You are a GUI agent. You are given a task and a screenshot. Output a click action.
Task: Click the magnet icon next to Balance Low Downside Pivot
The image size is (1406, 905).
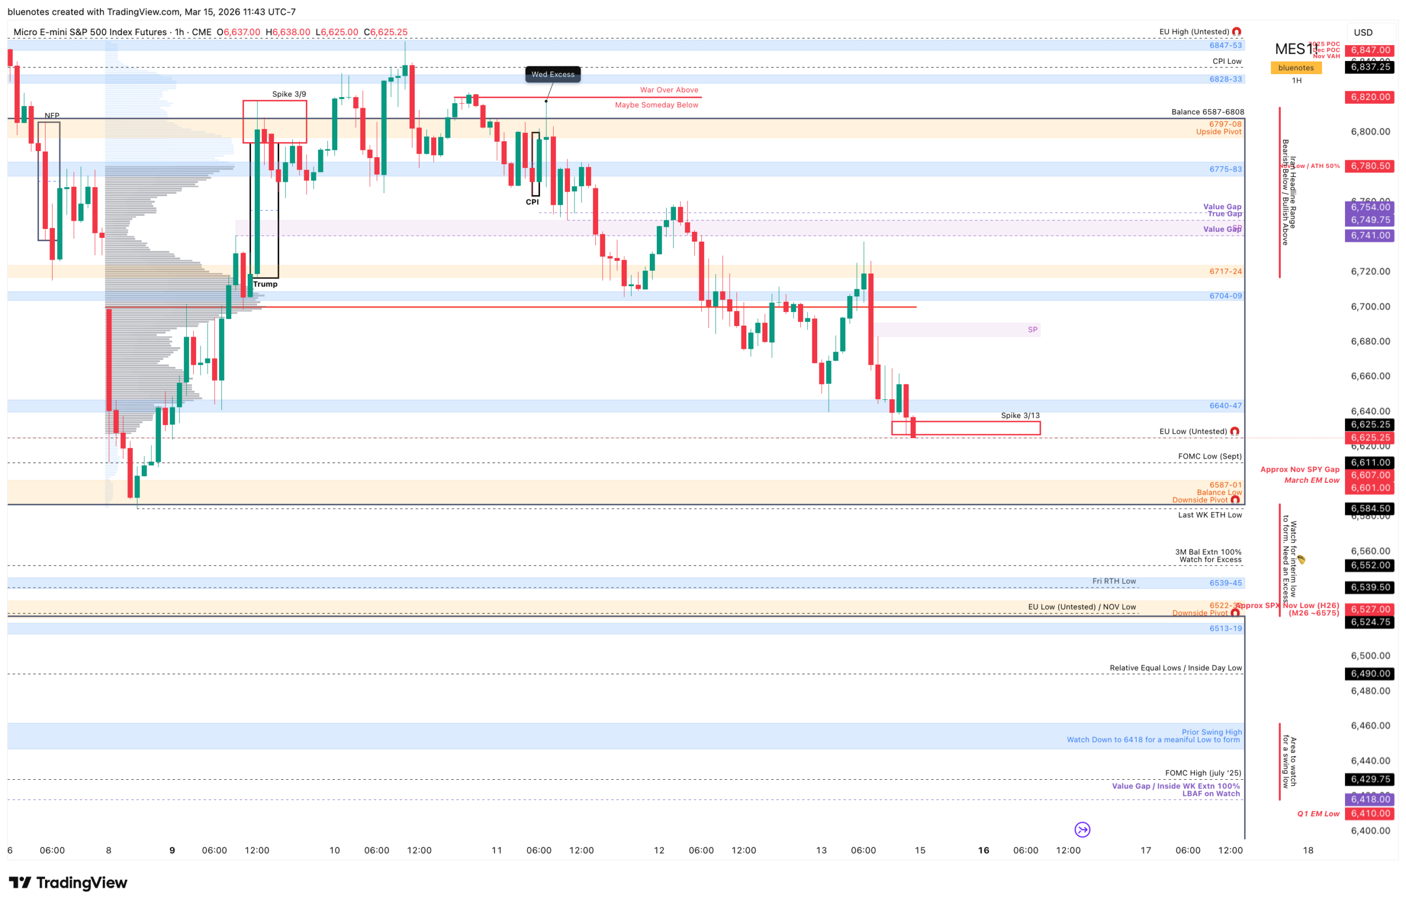pos(1235,500)
